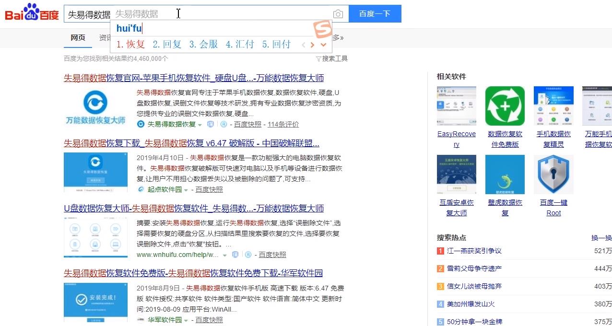The width and height of the screenshot is (612, 326).
Task: Click hot search rank 1 badge
Action: coord(440,251)
